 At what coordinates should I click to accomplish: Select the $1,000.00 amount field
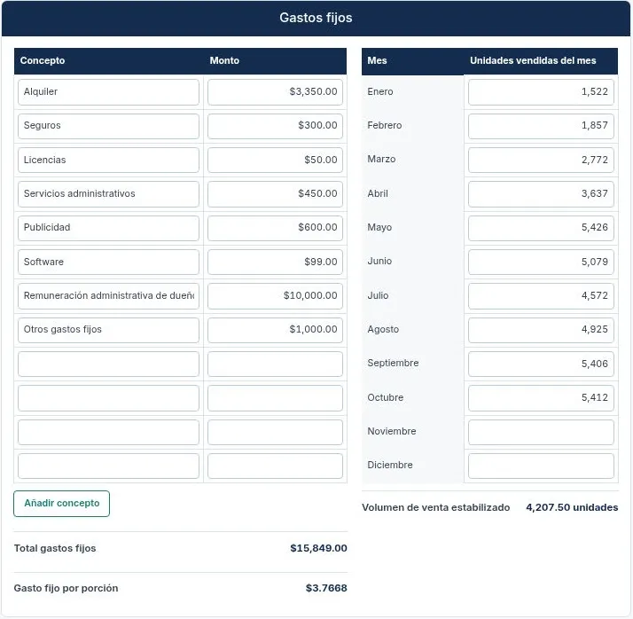click(x=275, y=330)
